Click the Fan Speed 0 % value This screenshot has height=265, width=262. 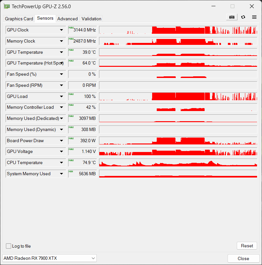click(83, 74)
